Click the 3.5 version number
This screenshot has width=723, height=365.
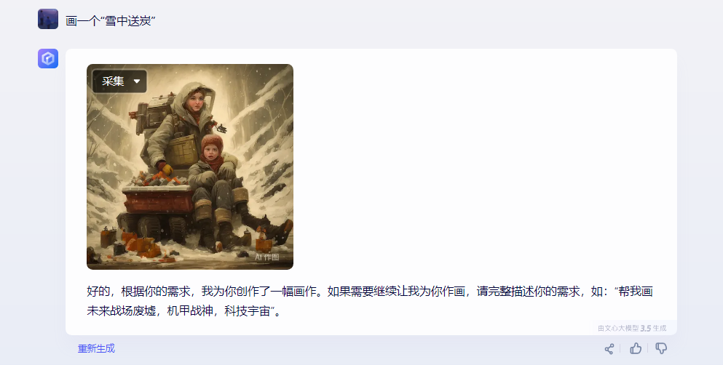646,328
